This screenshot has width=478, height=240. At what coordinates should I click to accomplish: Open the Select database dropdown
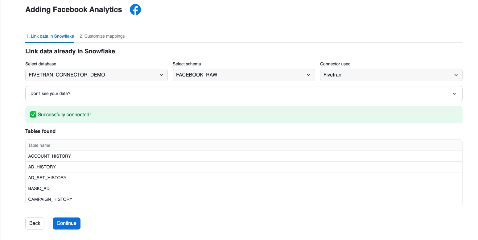click(x=97, y=75)
